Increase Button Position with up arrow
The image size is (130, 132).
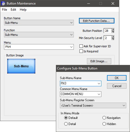coord(113,30)
